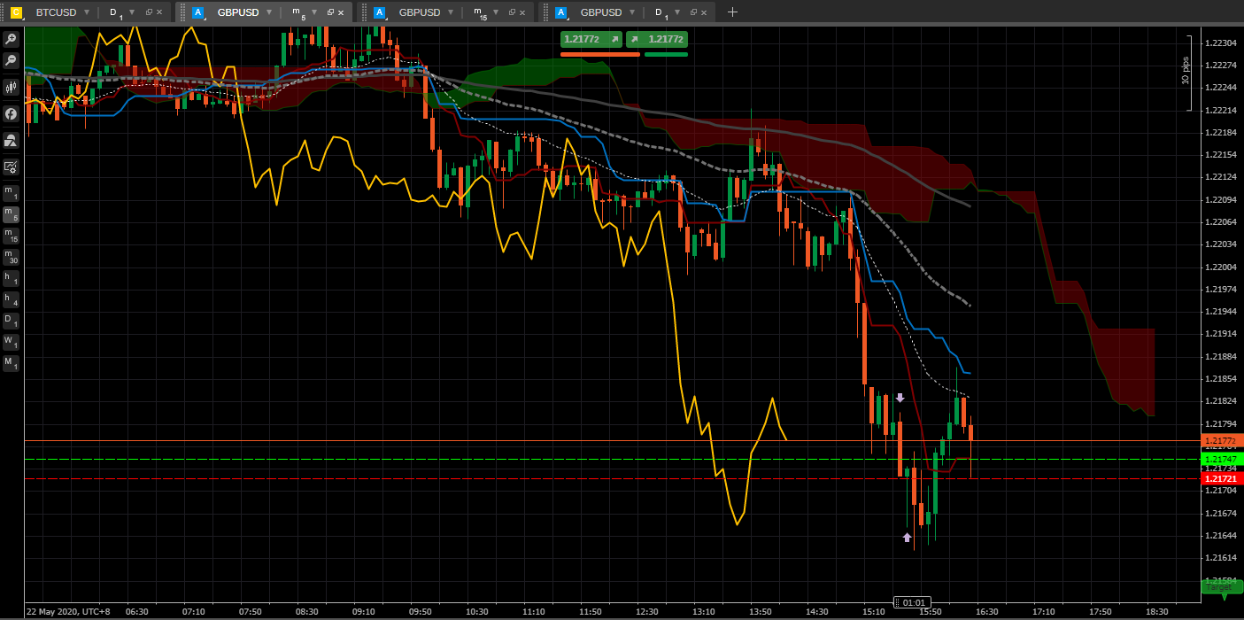This screenshot has height=620, width=1244.
Task: Expand the BTCUSD symbol dropdown arrow
Action: (87, 12)
